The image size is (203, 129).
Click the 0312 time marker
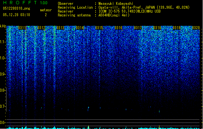tap(41, 28)
